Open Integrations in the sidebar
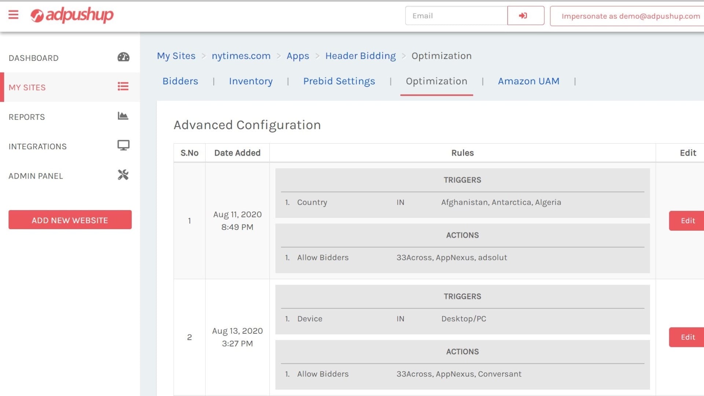This screenshot has width=704, height=396. (x=70, y=146)
